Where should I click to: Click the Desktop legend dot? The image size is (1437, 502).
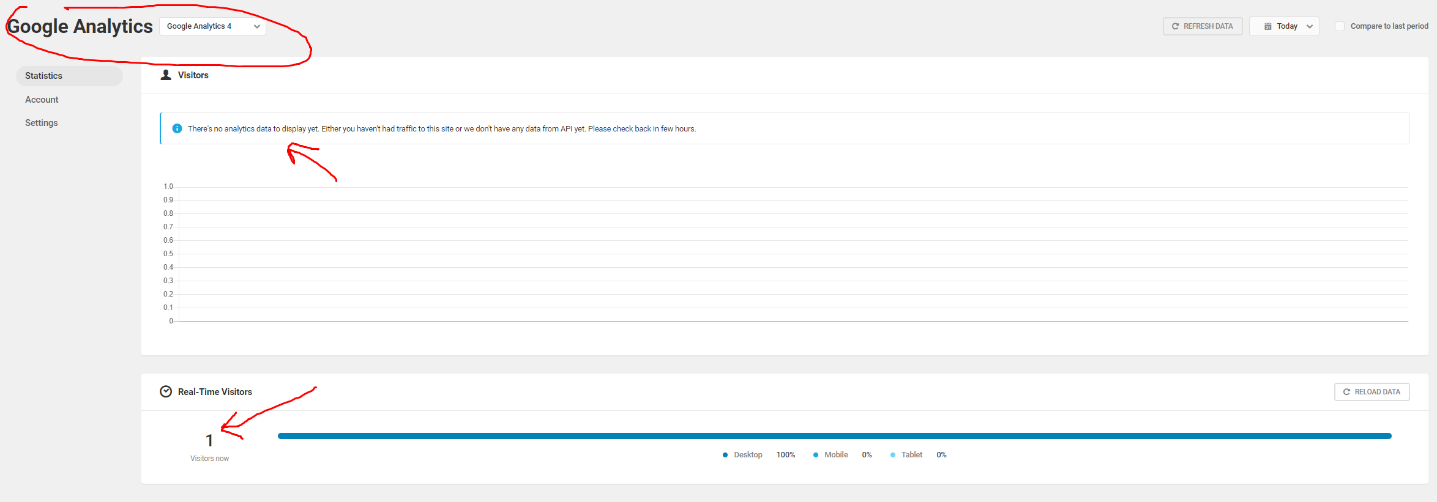click(x=725, y=455)
